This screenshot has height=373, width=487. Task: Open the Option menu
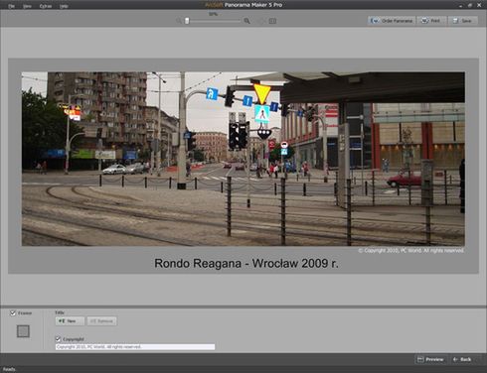point(46,6)
